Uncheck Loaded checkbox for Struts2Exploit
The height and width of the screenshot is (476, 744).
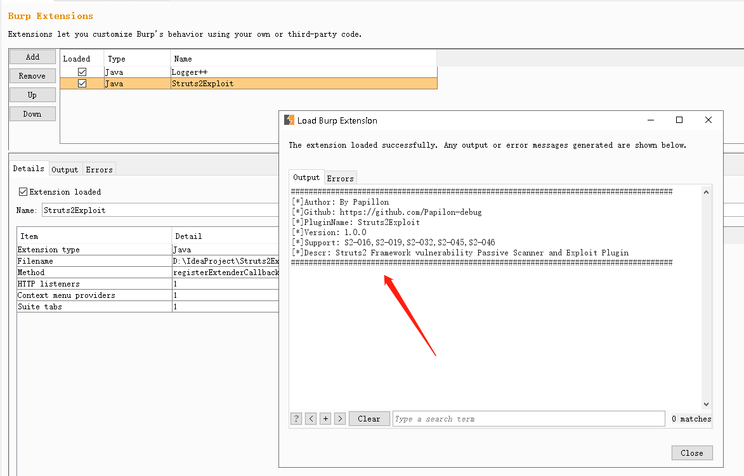pos(82,84)
